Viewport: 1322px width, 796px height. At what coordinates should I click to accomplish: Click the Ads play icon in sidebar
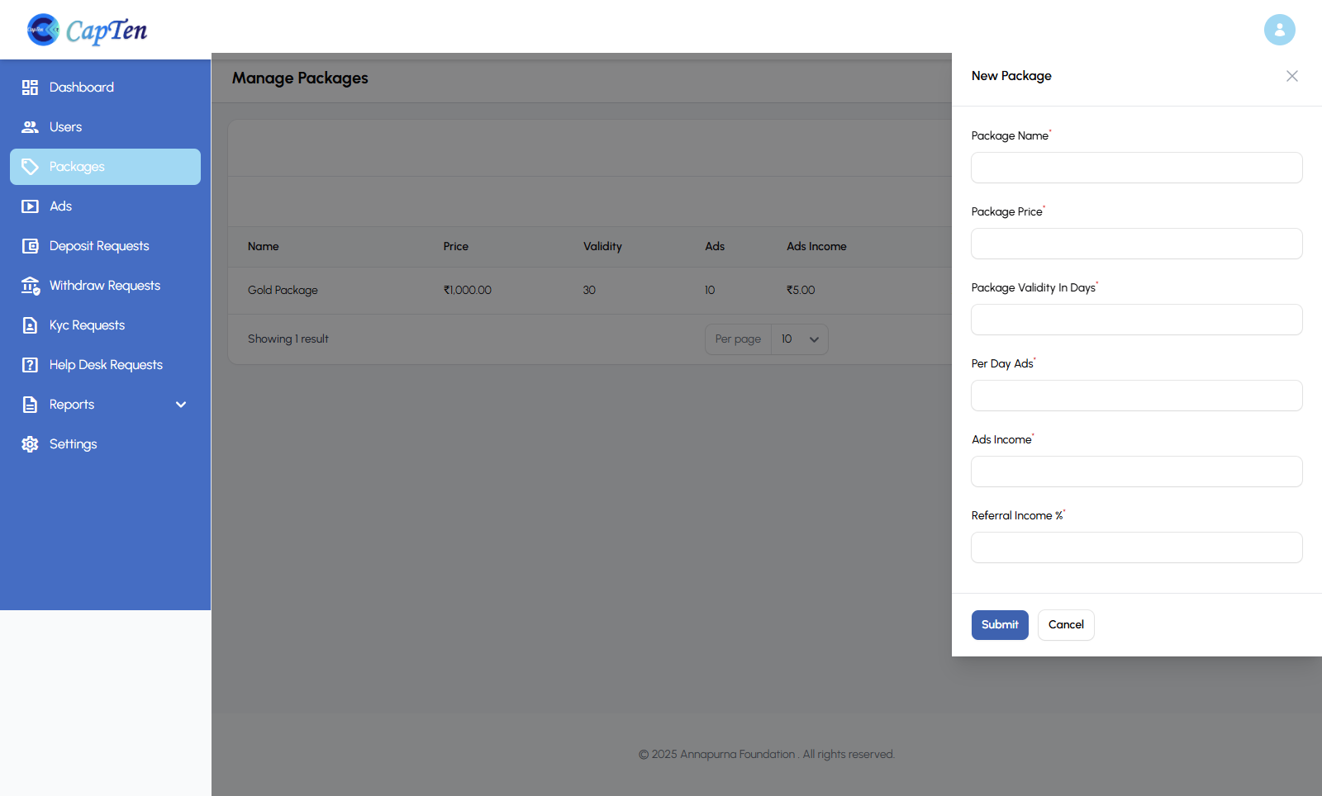coord(30,206)
